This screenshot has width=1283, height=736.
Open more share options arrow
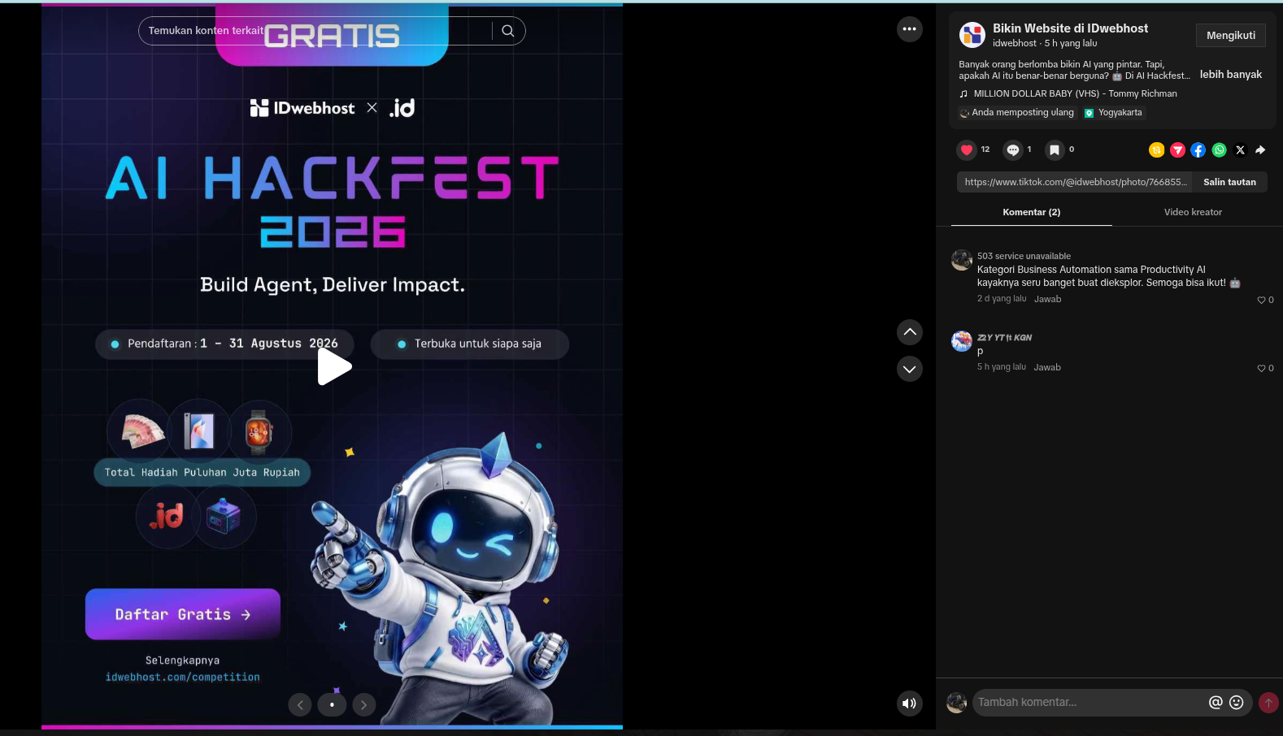(1261, 149)
